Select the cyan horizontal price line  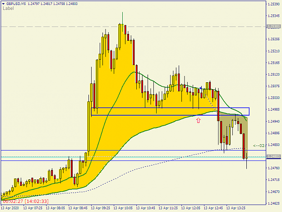133,157
